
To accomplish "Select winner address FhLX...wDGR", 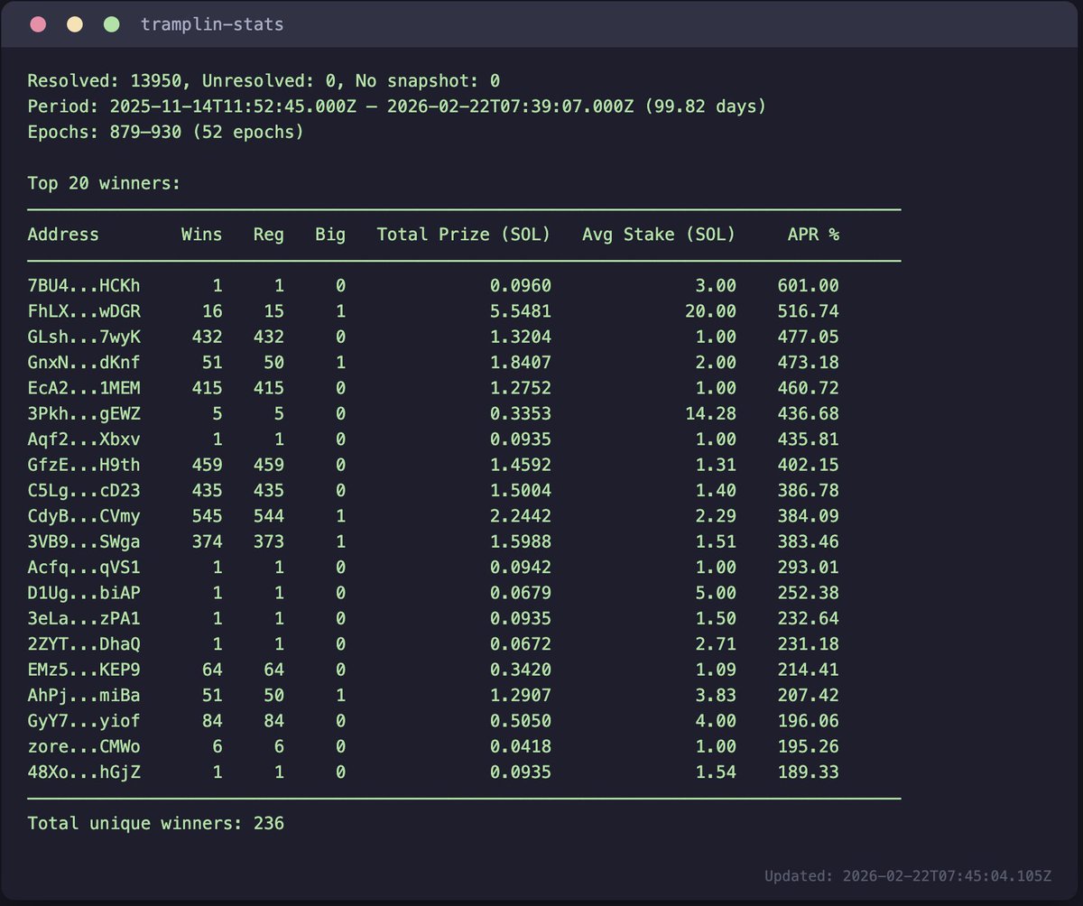I will tap(86, 310).
